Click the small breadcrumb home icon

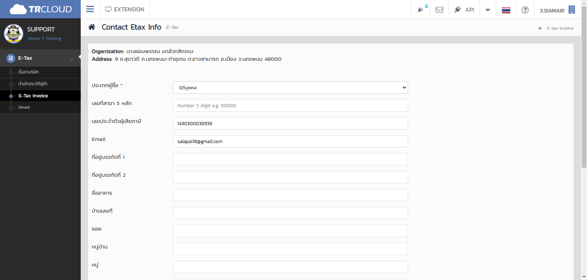coord(540,28)
